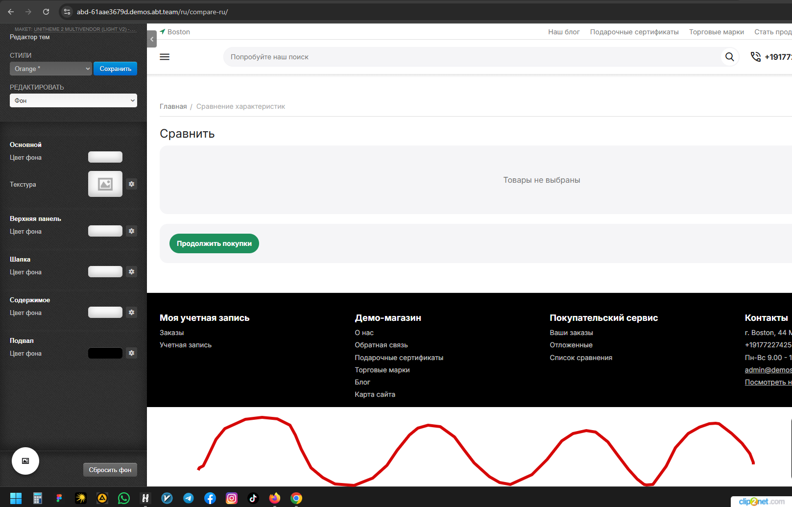Open gear settings for Подвал background color
The image size is (792, 507).
coord(131,353)
